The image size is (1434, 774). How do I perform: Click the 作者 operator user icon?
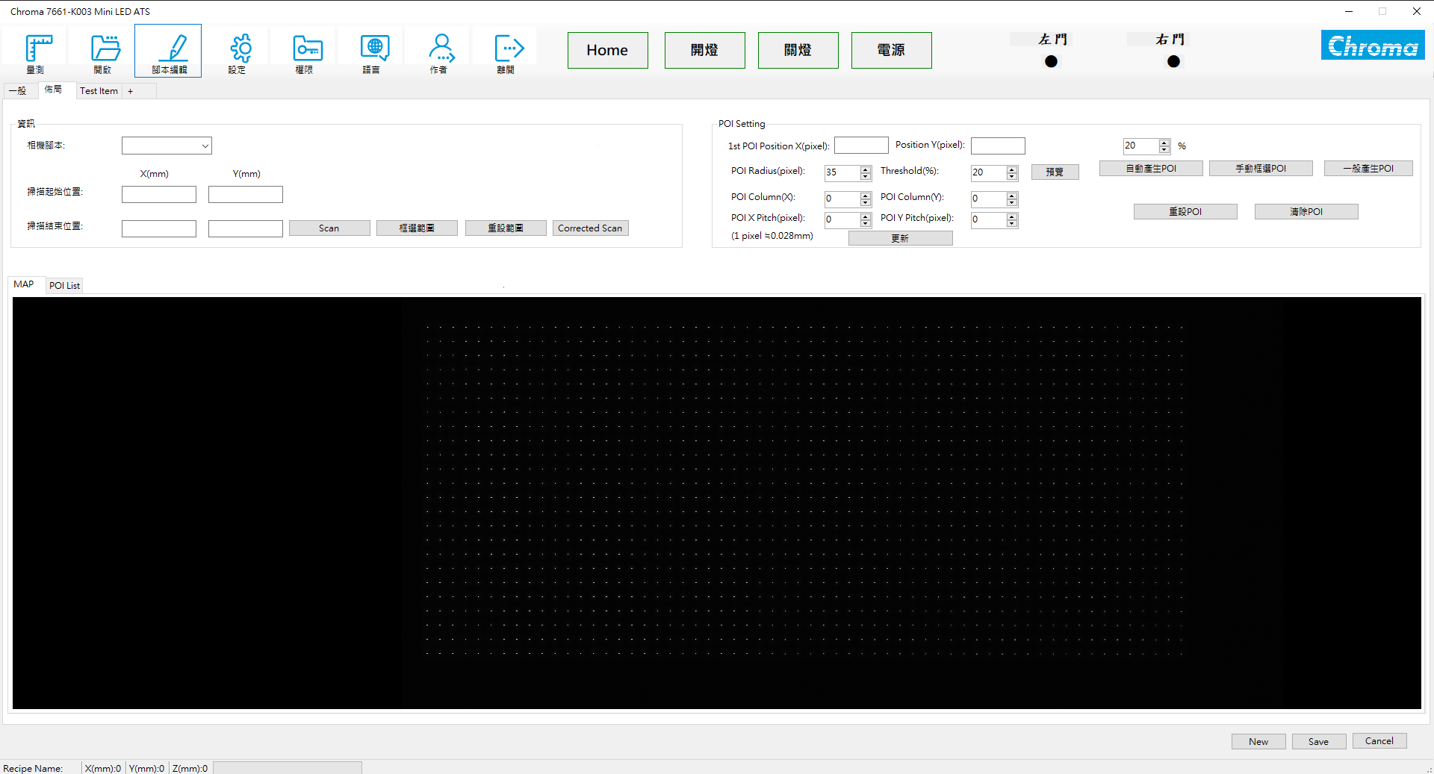click(438, 51)
